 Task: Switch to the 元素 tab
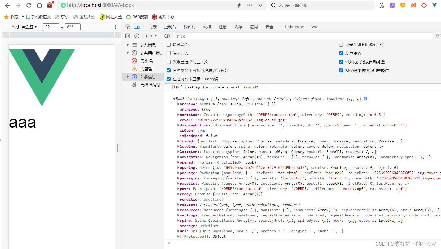pos(153,27)
